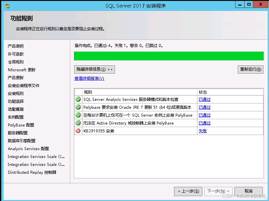Image resolution: width=269 pixels, height=201 pixels.
Task: Select Distributed Replay 控制器 step in sidebar
Action: point(32,172)
